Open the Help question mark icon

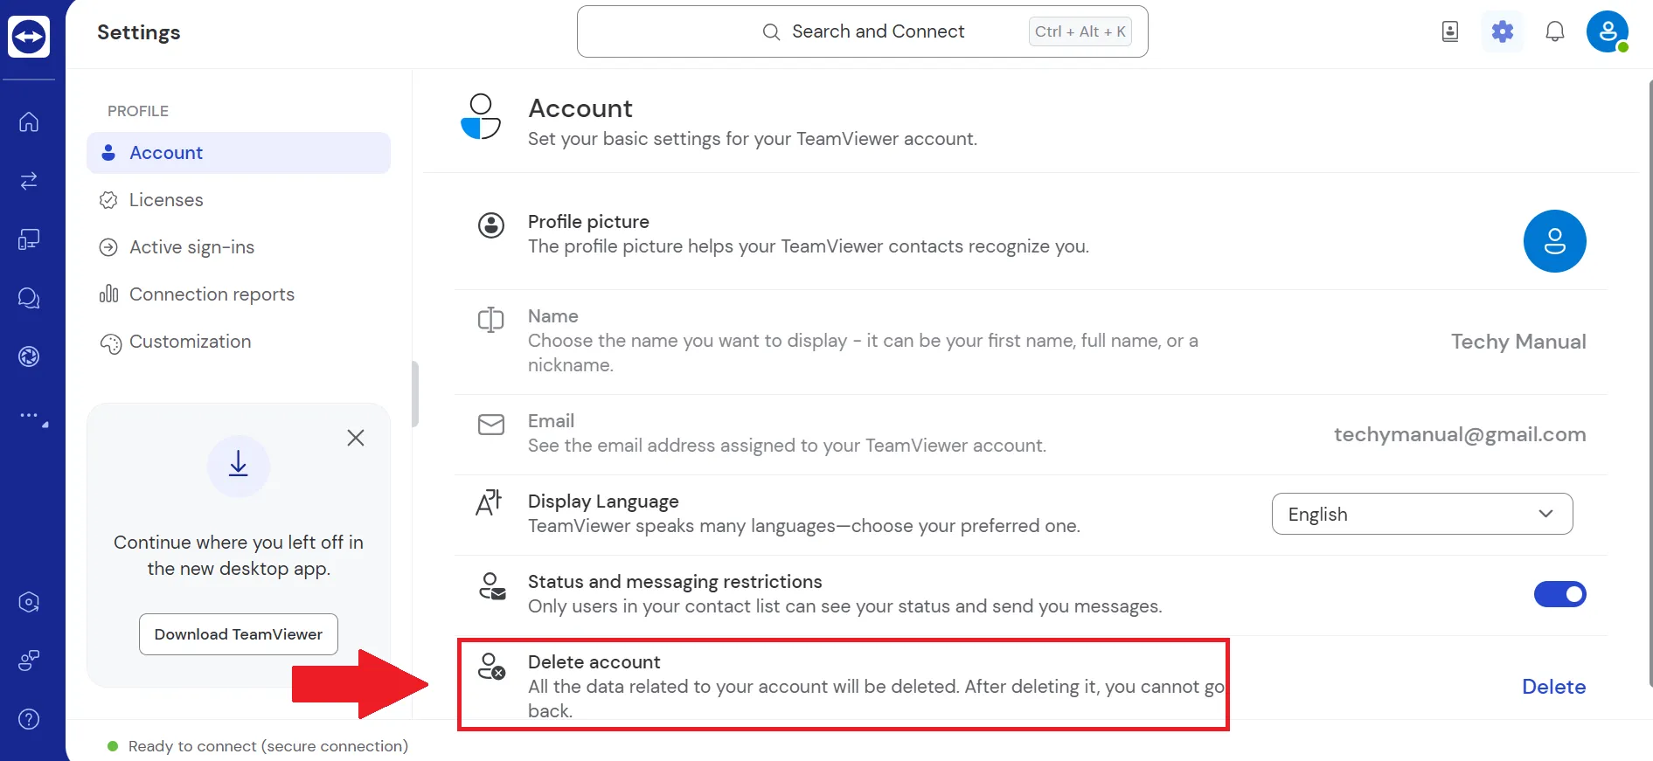29,719
